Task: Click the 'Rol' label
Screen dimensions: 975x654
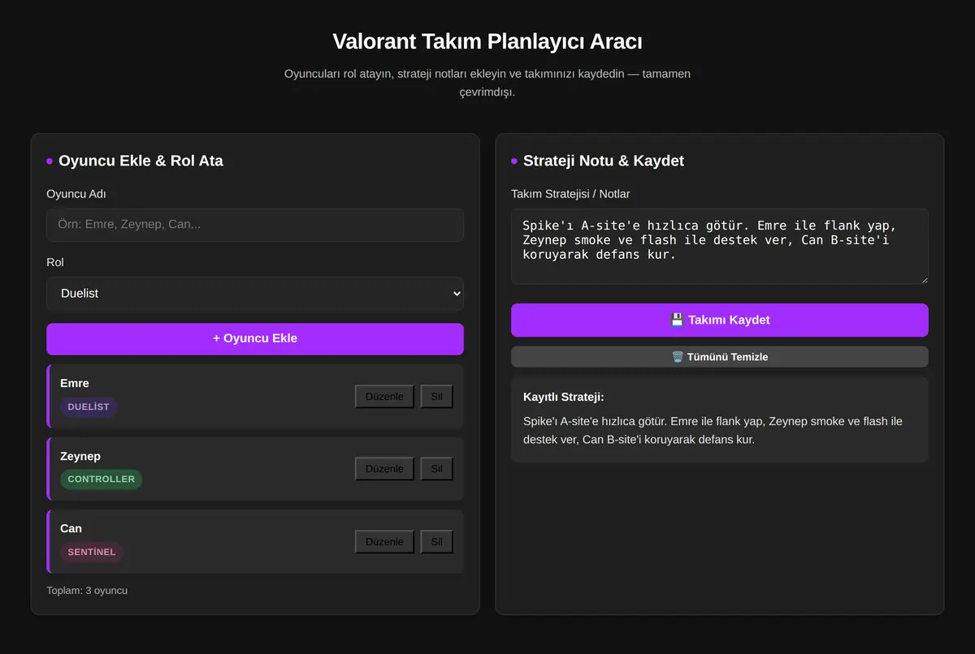Action: [55, 262]
